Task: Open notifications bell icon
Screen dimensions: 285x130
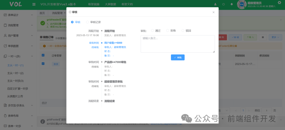Action: [232, 4]
